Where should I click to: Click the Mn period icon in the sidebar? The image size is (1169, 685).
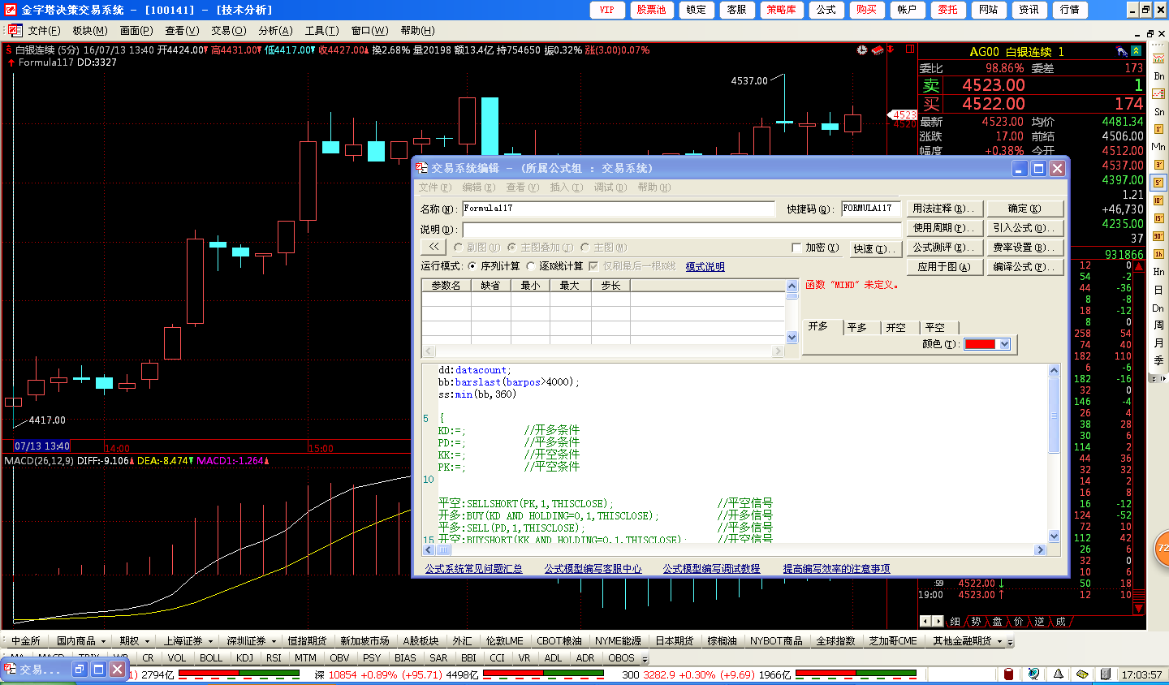pos(1158,147)
